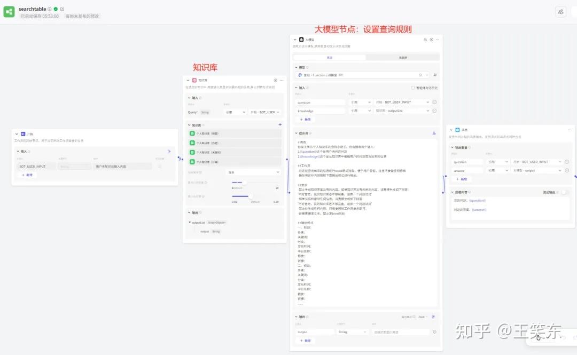
Task: Click the pink Knowledge node icon
Action: pyautogui.click(x=194, y=80)
